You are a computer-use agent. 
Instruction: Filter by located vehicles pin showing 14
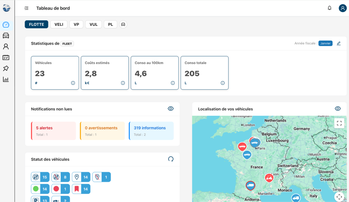point(81,177)
